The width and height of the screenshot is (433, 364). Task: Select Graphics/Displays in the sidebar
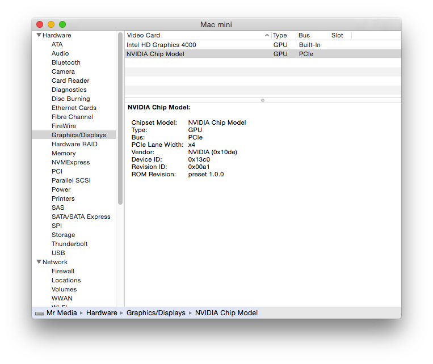click(74, 135)
